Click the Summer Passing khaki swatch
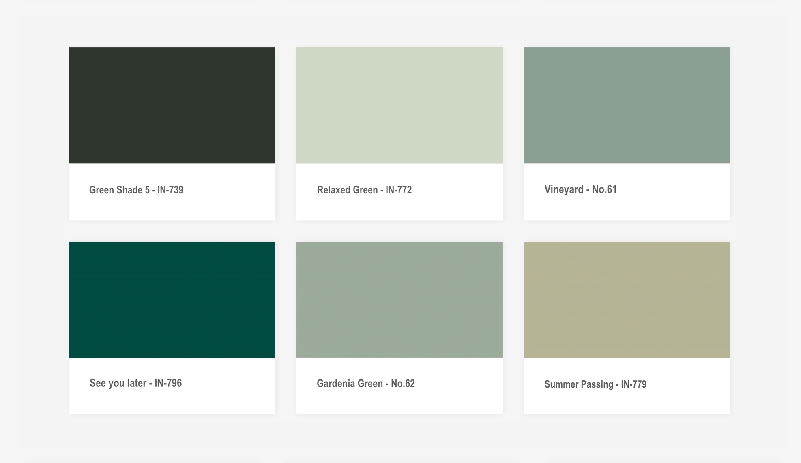 pyautogui.click(x=627, y=299)
